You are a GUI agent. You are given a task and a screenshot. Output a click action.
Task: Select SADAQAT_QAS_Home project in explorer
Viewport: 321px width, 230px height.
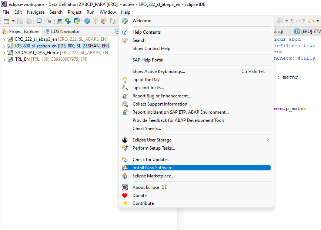(37, 53)
